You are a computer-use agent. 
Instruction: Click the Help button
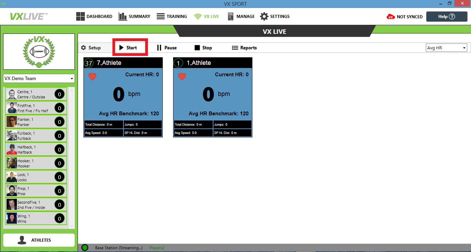[447, 17]
